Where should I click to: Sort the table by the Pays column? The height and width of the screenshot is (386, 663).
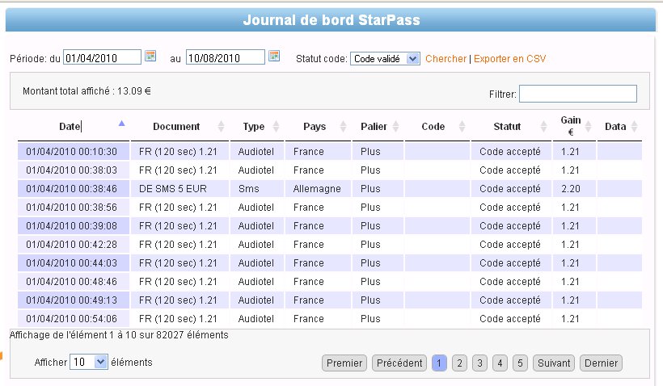click(318, 126)
